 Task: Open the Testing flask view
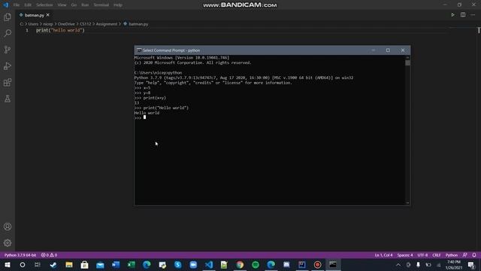coord(8,99)
